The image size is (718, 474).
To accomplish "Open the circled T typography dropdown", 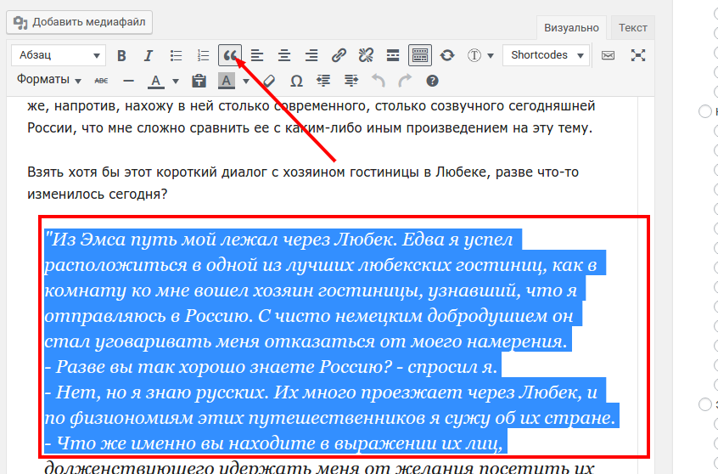I will pyautogui.click(x=480, y=55).
